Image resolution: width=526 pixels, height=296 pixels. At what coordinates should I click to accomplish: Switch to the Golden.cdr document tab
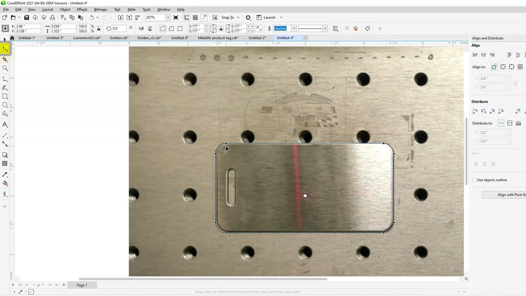pyautogui.click(x=119, y=38)
